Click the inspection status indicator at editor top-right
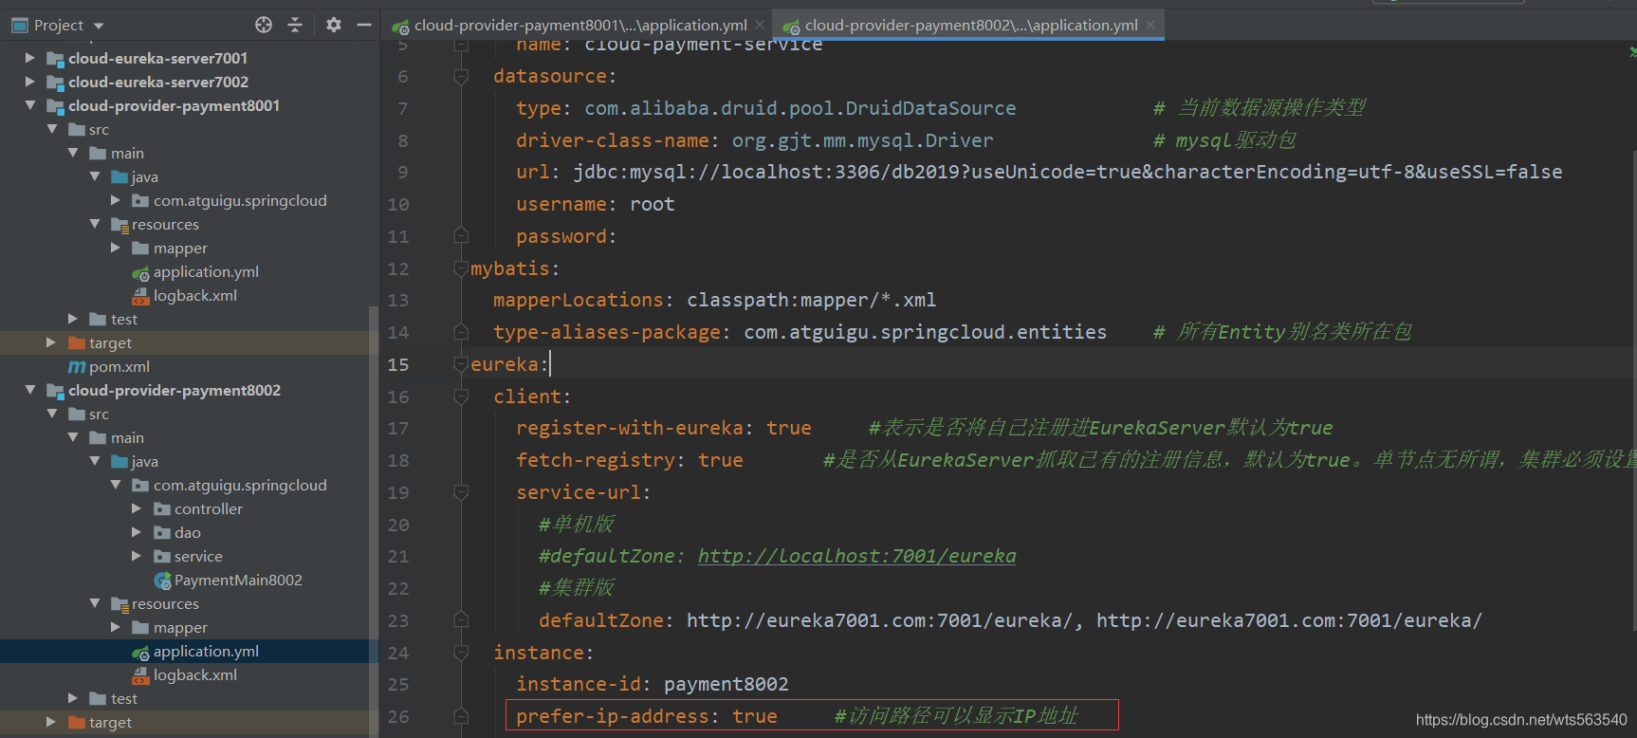The image size is (1637, 738). click(1631, 51)
